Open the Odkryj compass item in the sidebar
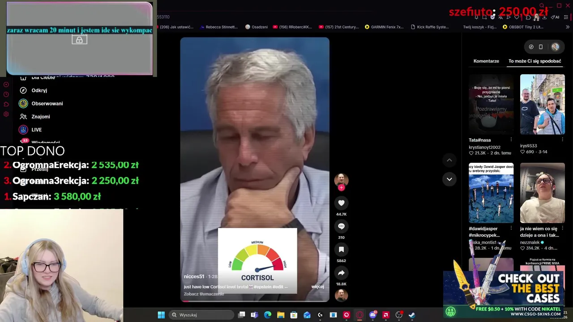573x322 pixels. [x=33, y=90]
